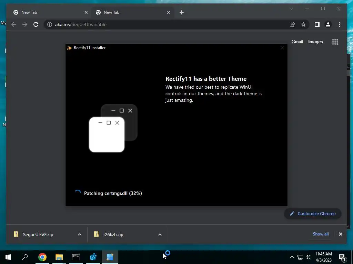Click Customize Chrome button
353x264 pixels.
pyautogui.click(x=313, y=213)
